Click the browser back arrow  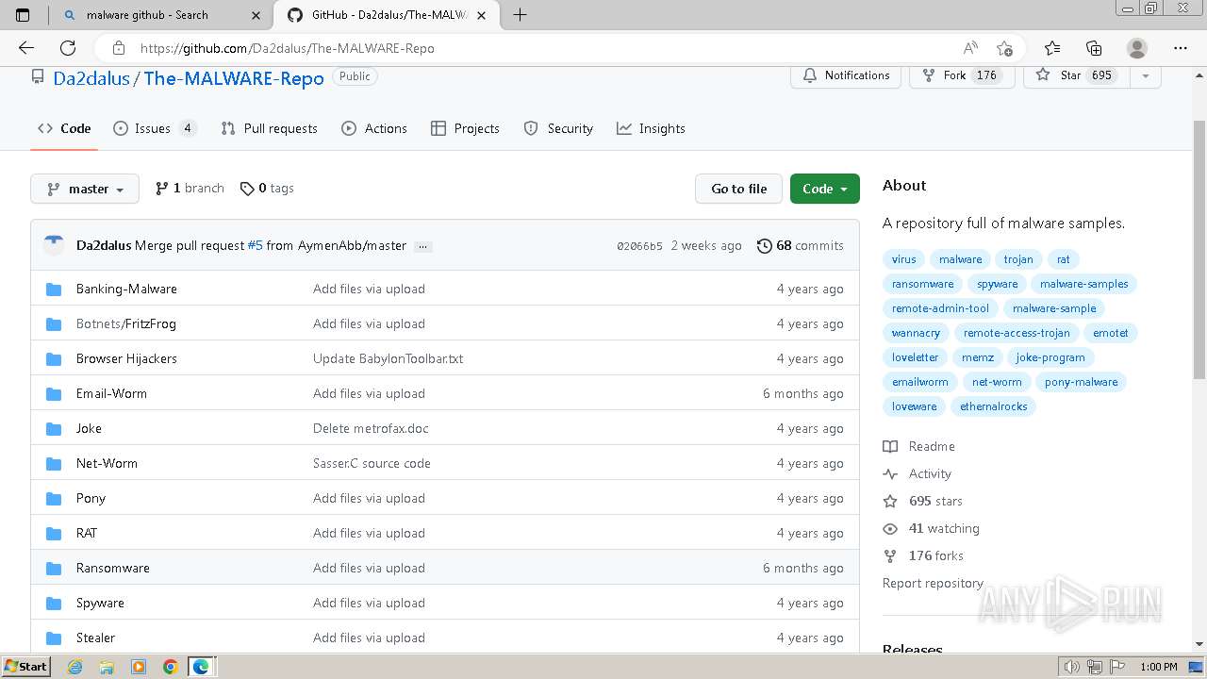(x=26, y=48)
